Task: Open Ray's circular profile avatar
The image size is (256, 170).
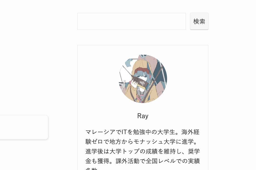Action: pyautogui.click(x=143, y=79)
